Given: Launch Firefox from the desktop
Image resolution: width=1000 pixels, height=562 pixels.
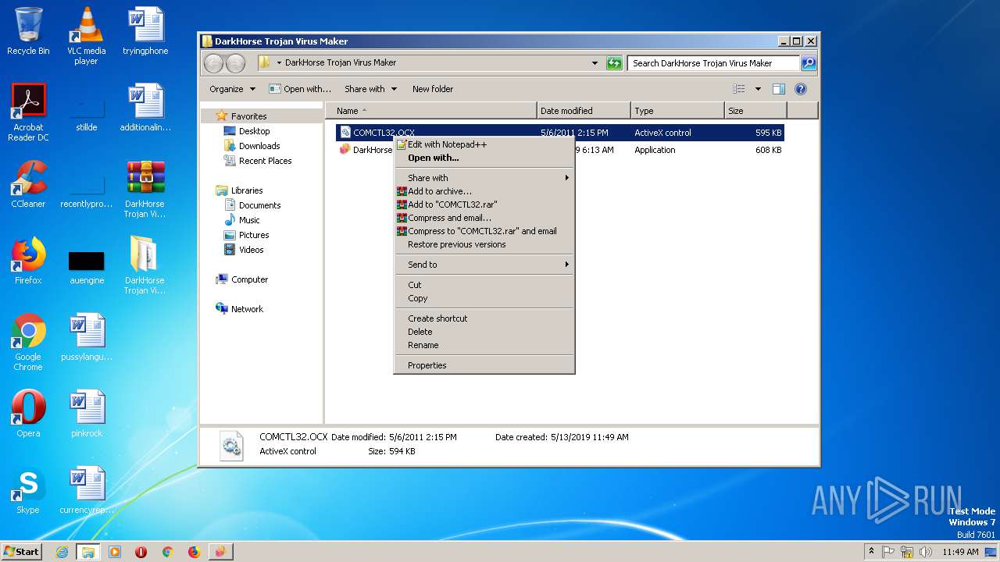Looking at the screenshot, I should coord(28,261).
